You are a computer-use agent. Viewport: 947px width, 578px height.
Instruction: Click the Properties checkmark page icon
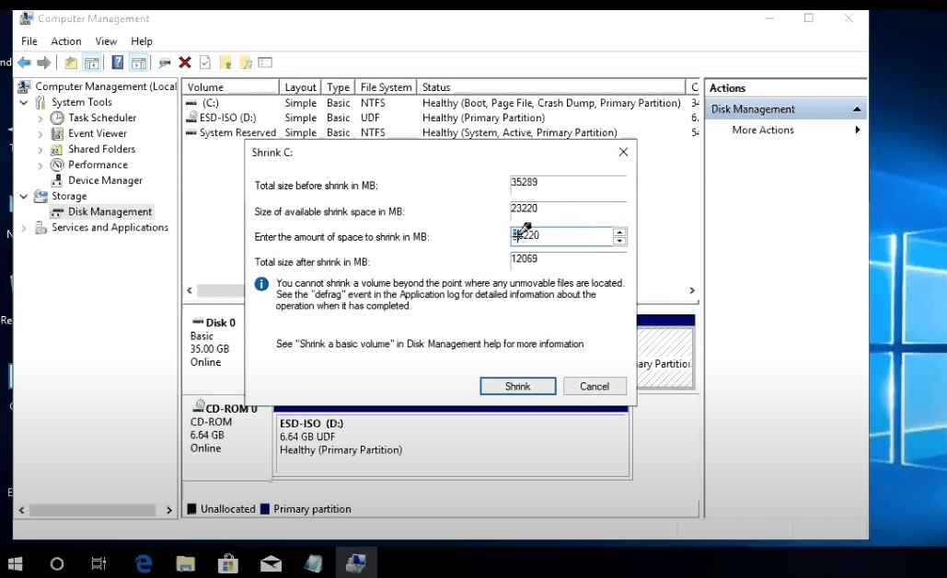point(205,62)
